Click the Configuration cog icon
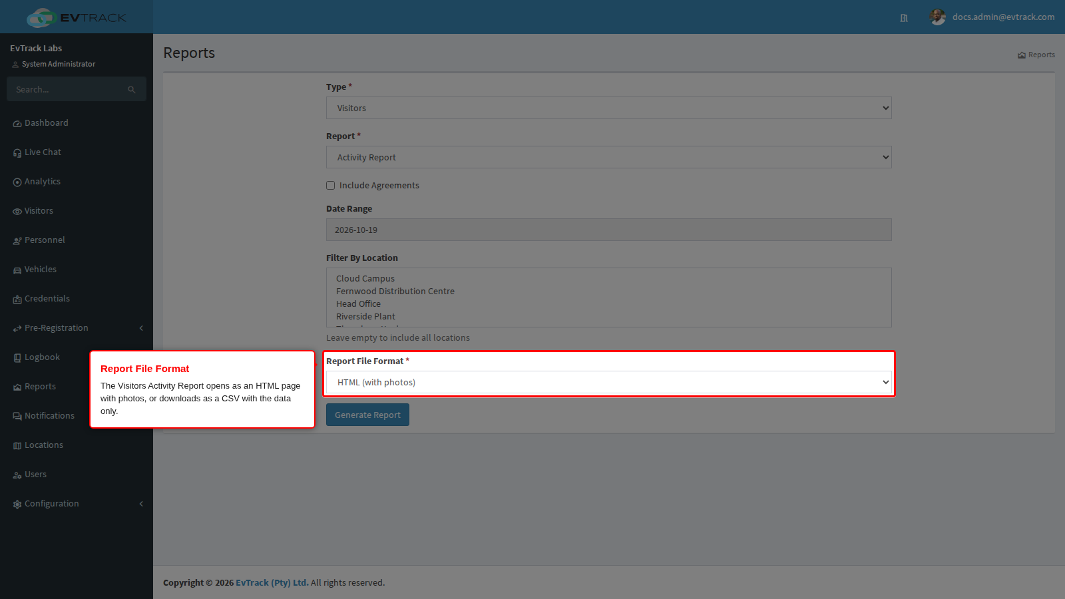1065x599 pixels. (x=17, y=504)
